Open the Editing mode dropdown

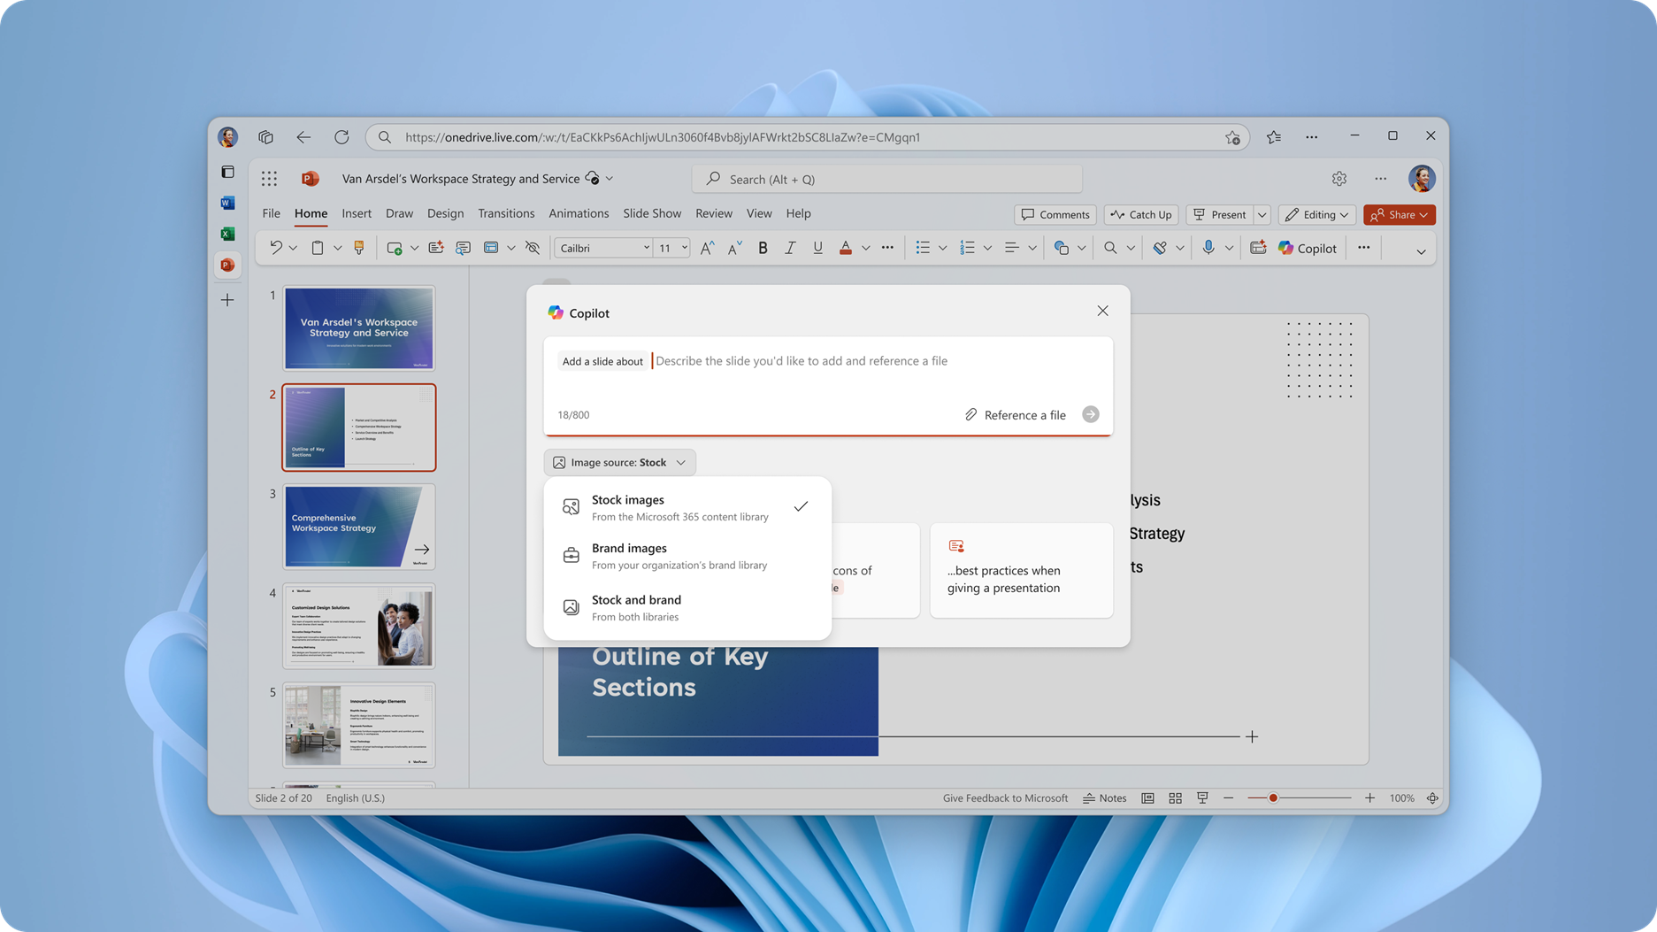[x=1317, y=214]
